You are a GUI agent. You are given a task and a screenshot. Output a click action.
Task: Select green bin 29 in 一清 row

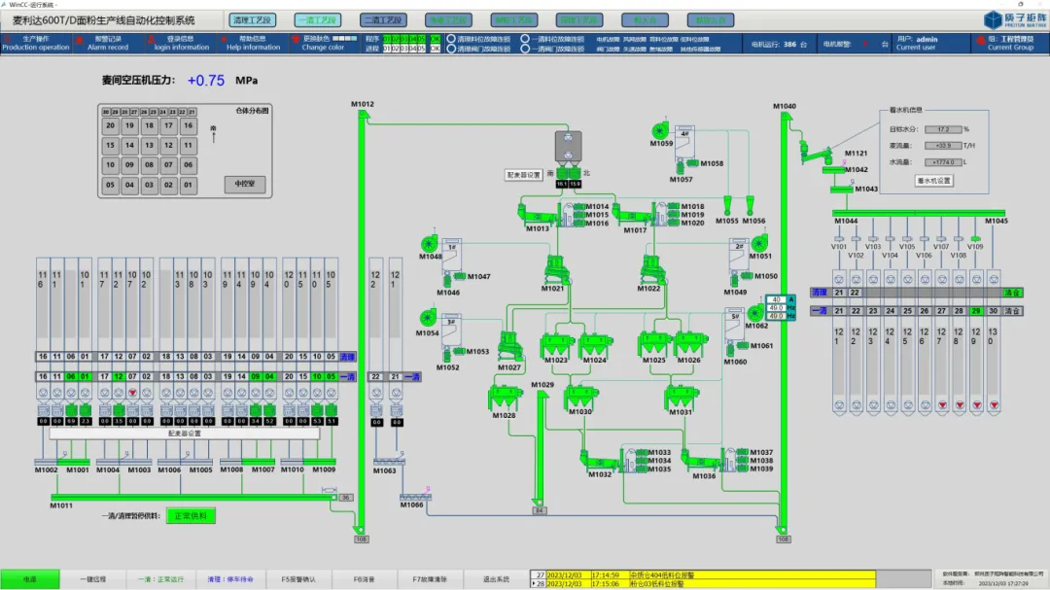pos(976,311)
